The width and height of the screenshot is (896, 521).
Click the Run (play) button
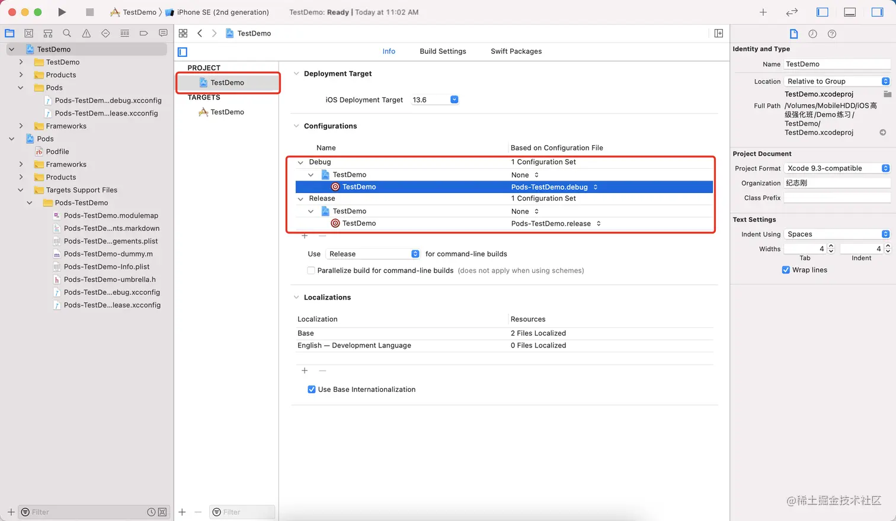pos(62,12)
